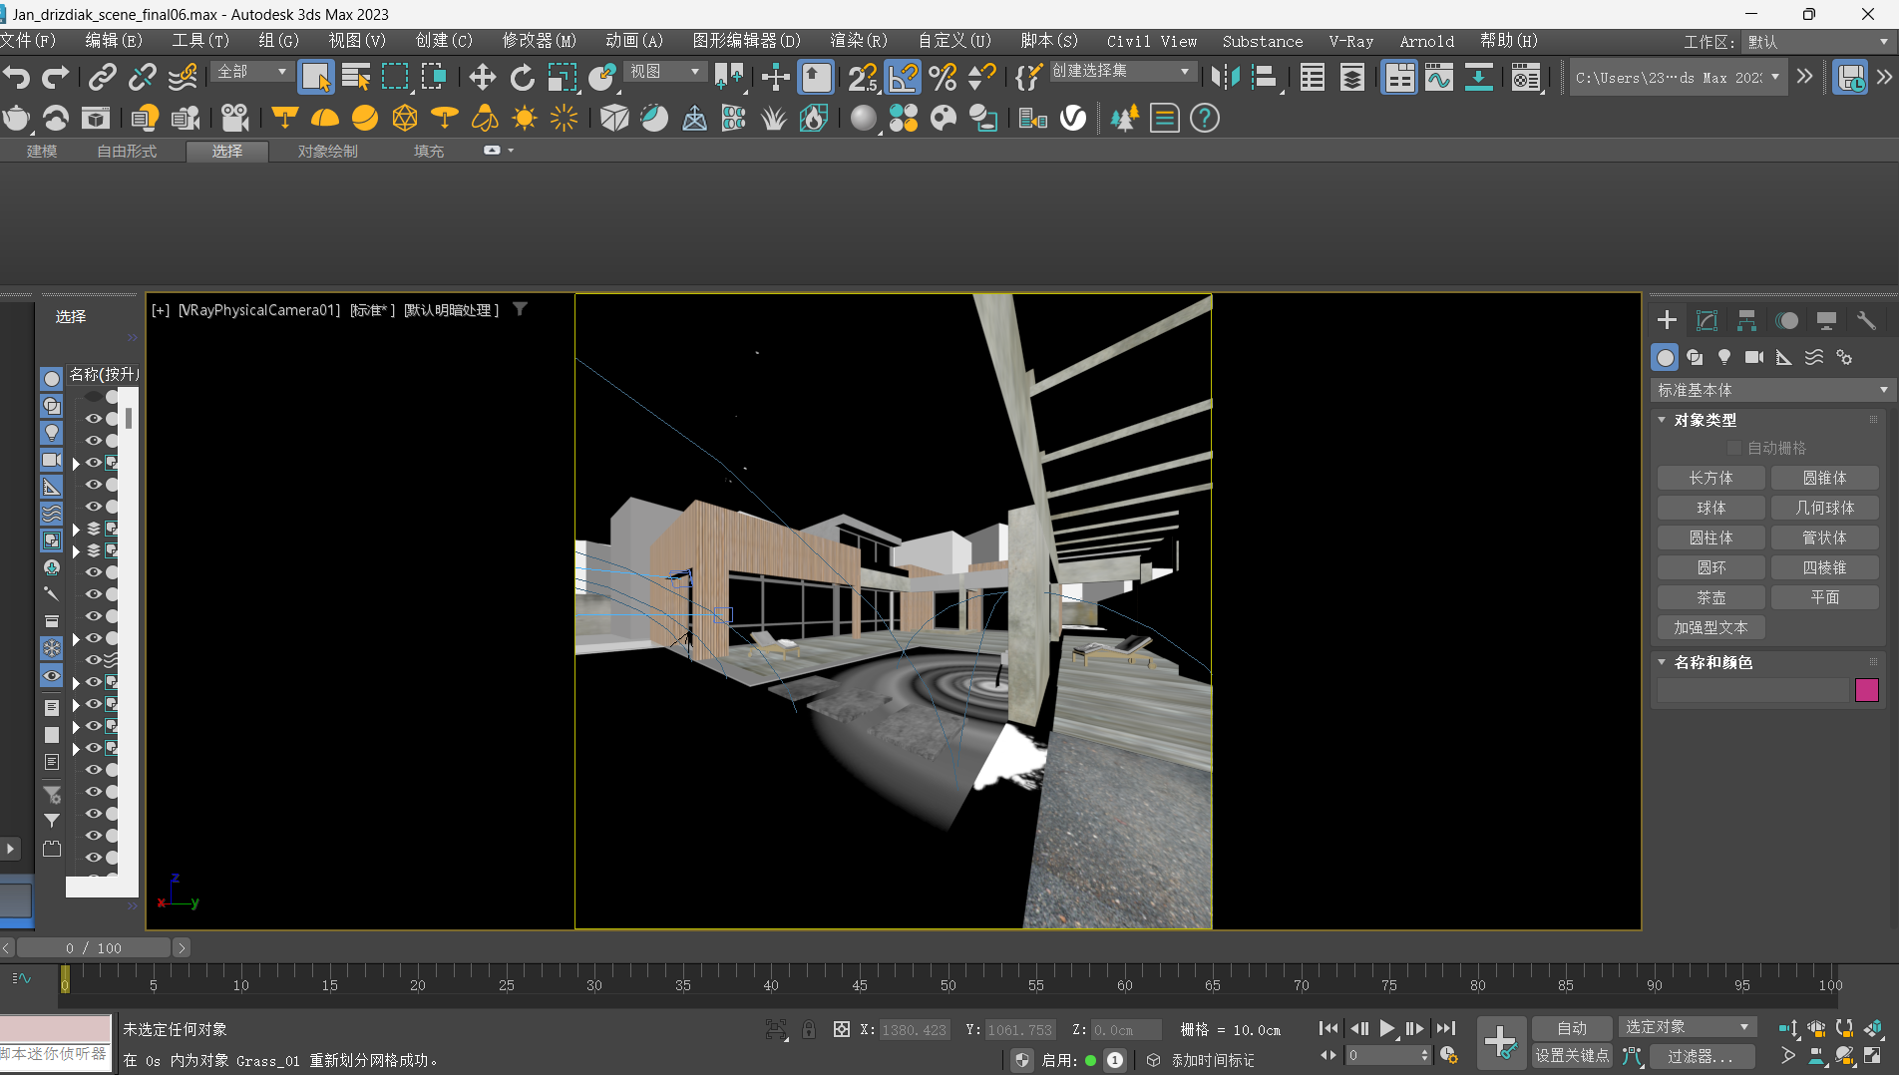Open the 标准基本体 primitive type dropdown
The width and height of the screenshot is (1899, 1075).
[x=1771, y=390]
